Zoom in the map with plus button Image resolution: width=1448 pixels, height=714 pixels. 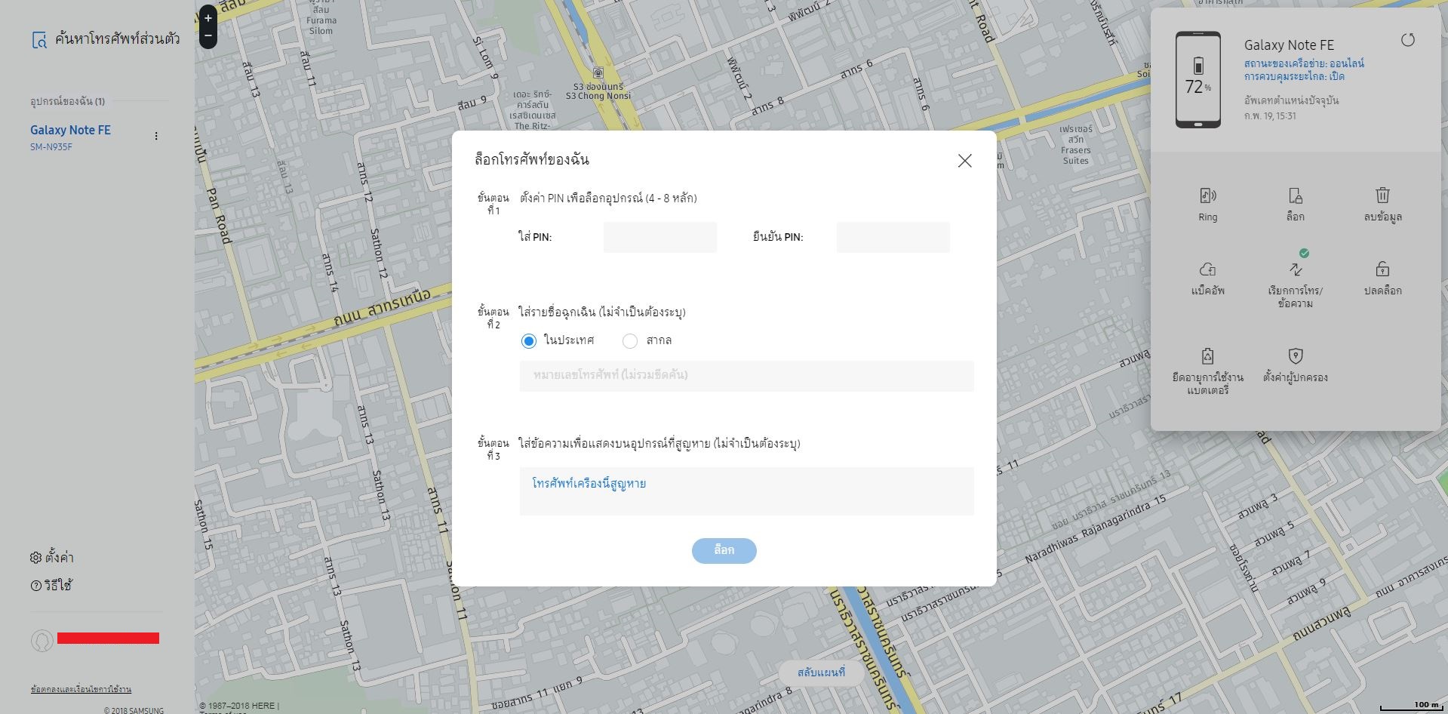click(x=208, y=18)
